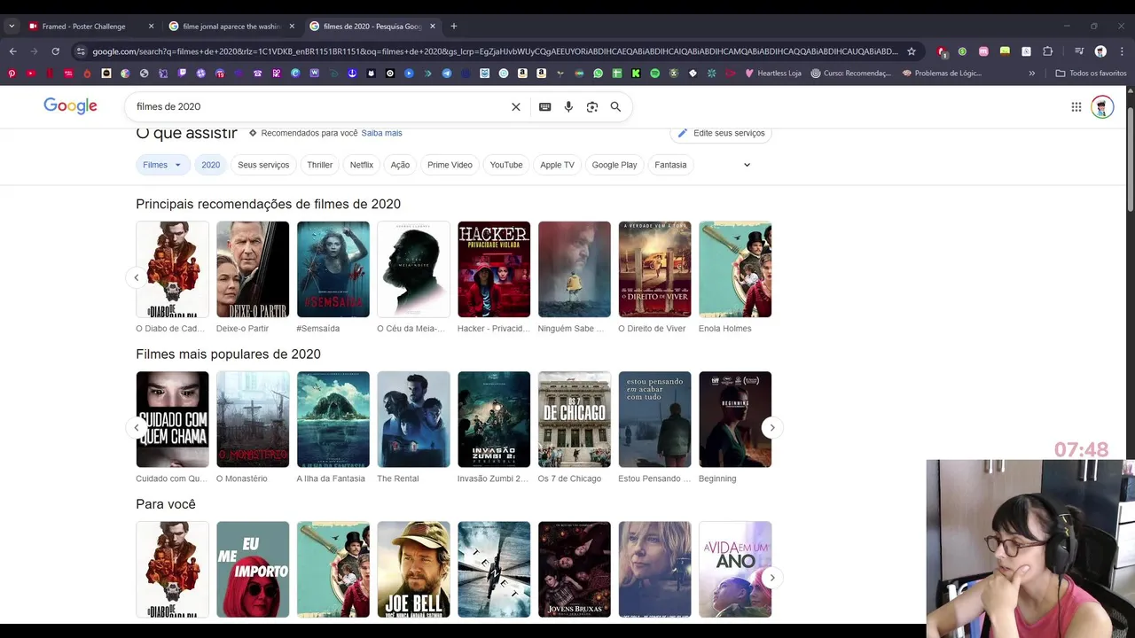Open the Joe Bell poster in Para você

pos(413,570)
